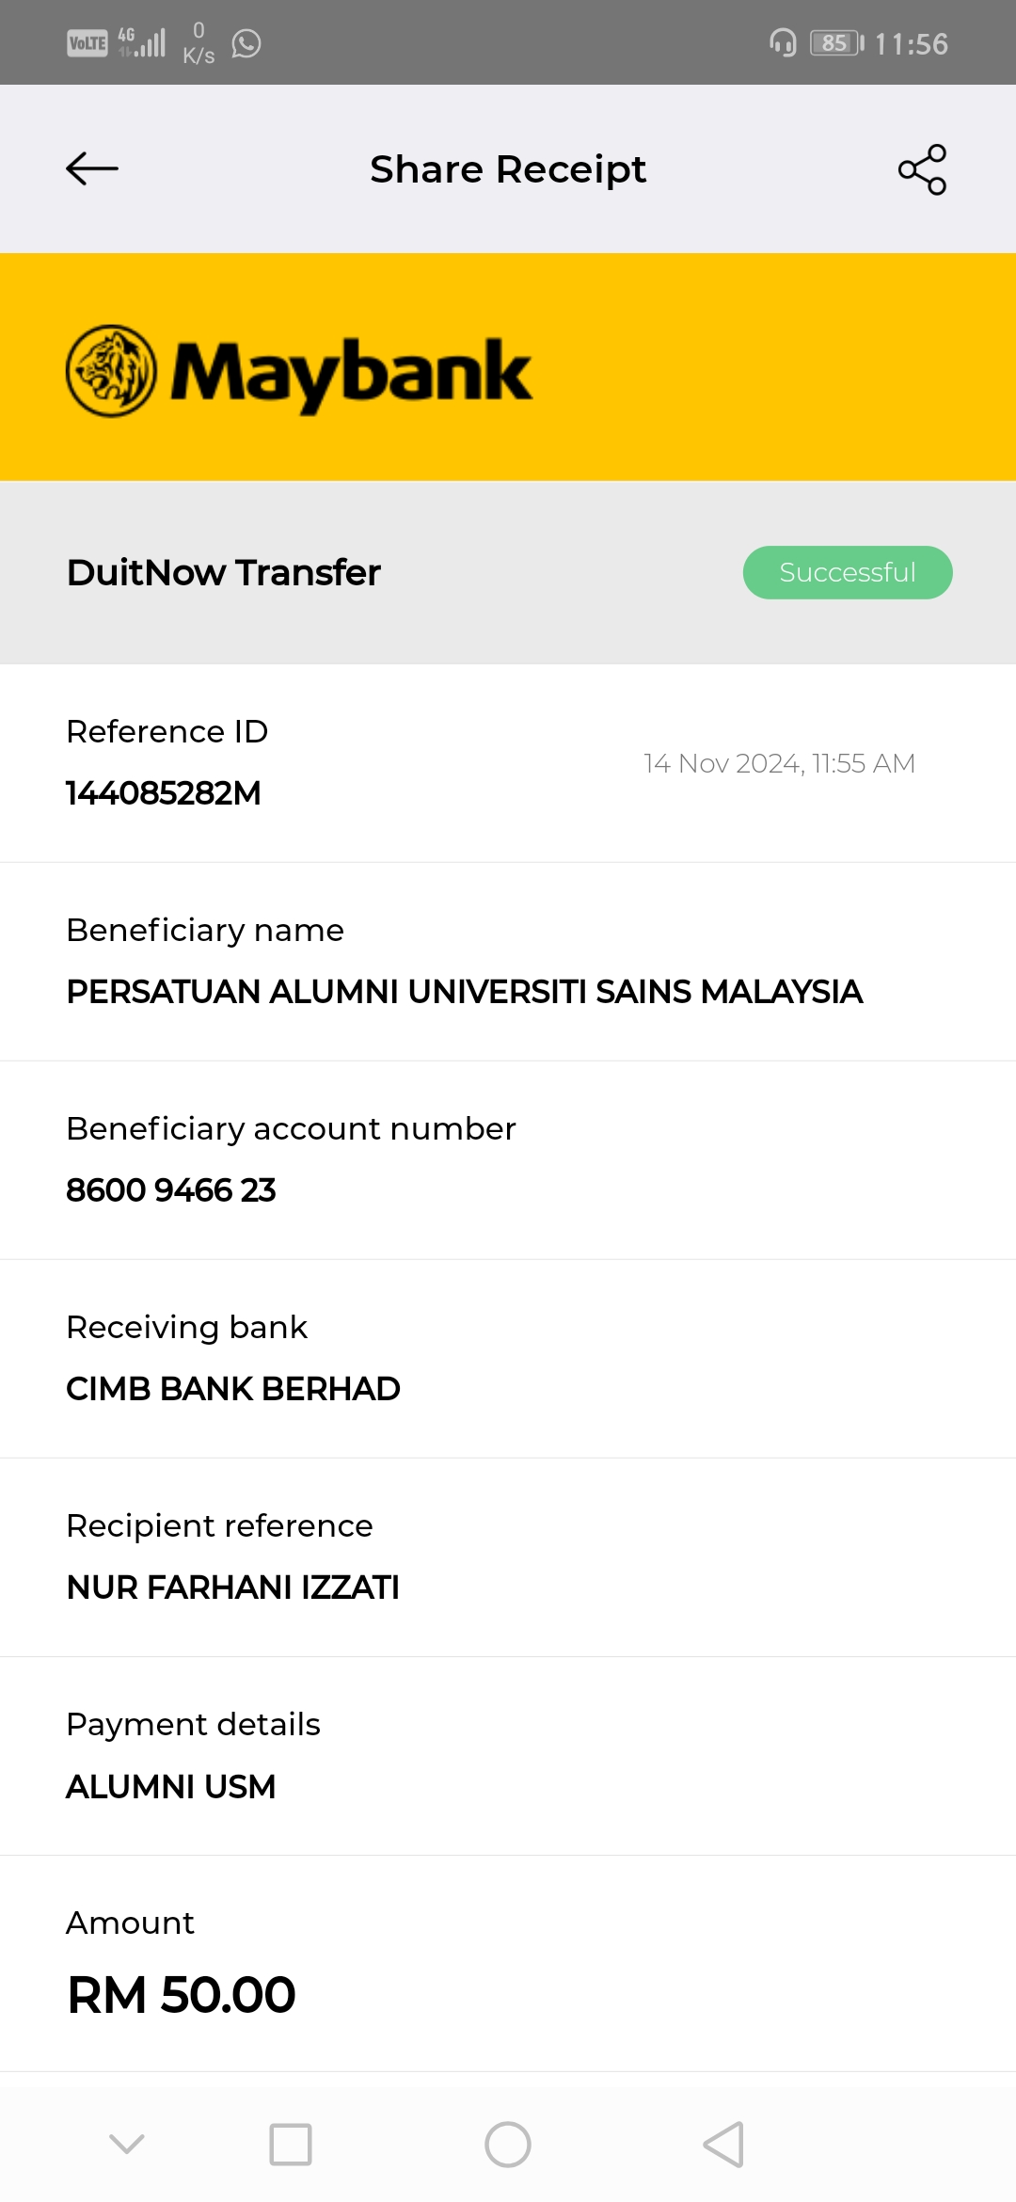Tap the back arrow icon
Image resolution: width=1016 pixels, height=2202 pixels.
(x=92, y=169)
